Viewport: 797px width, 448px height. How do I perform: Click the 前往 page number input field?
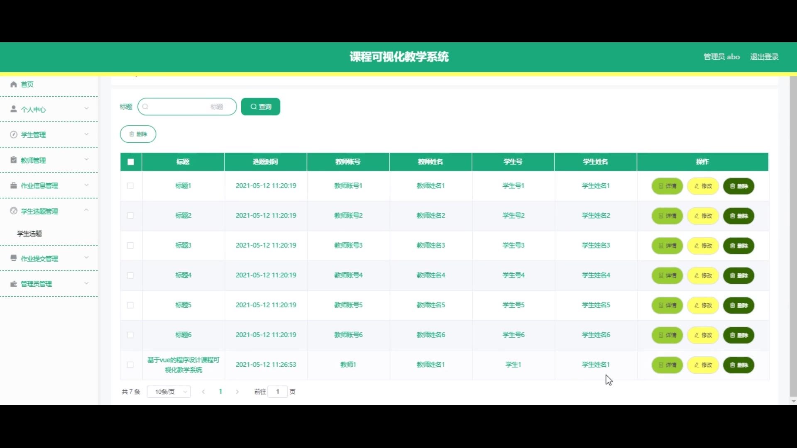point(278,392)
